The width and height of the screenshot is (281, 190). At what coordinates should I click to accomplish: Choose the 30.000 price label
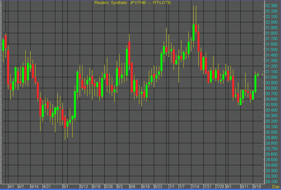click(271, 132)
